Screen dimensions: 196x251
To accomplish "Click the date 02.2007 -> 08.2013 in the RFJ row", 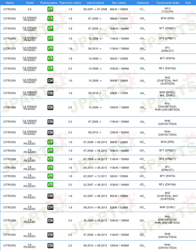I will click(x=95, y=185).
